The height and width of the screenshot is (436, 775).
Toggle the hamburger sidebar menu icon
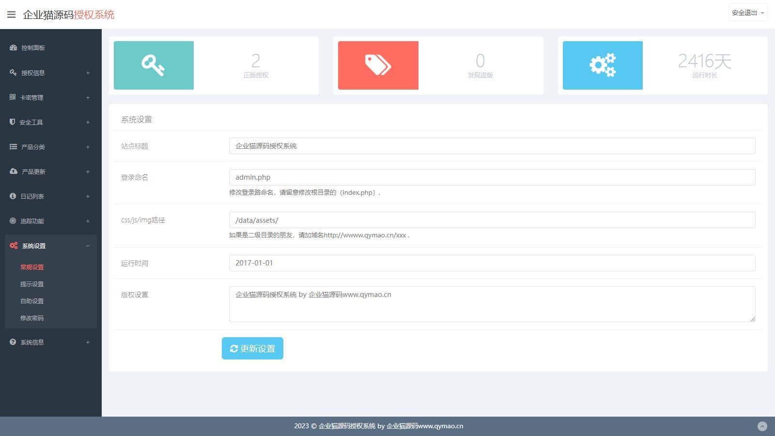click(x=11, y=15)
